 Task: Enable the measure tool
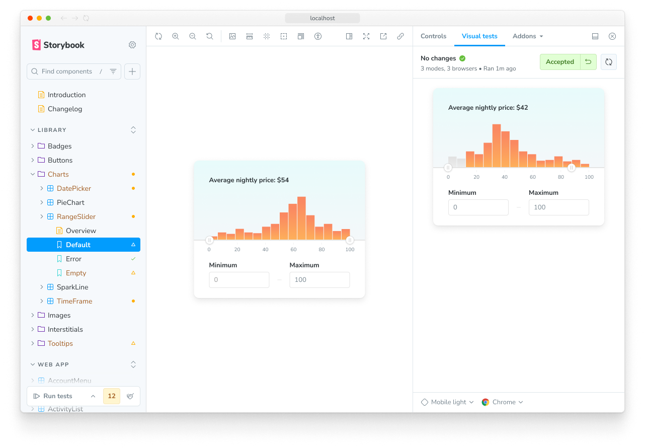point(249,36)
